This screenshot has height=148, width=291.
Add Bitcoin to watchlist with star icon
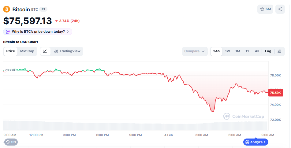(x=265, y=9)
